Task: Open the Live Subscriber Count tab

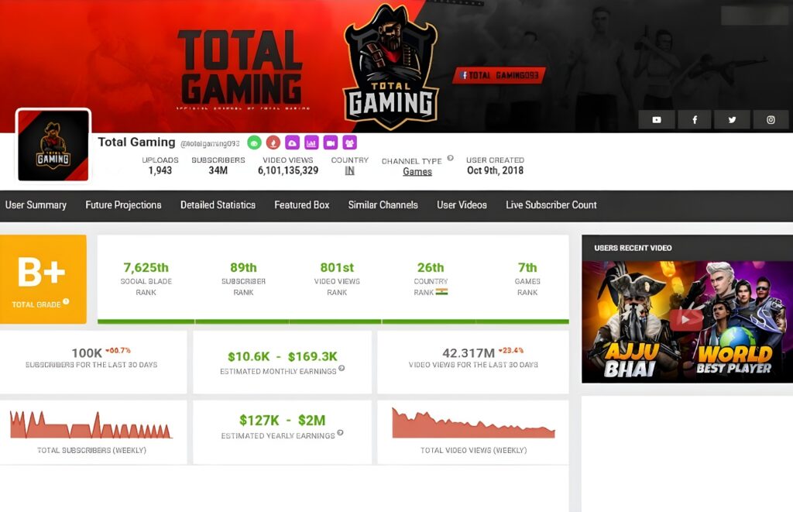Action: pos(551,205)
